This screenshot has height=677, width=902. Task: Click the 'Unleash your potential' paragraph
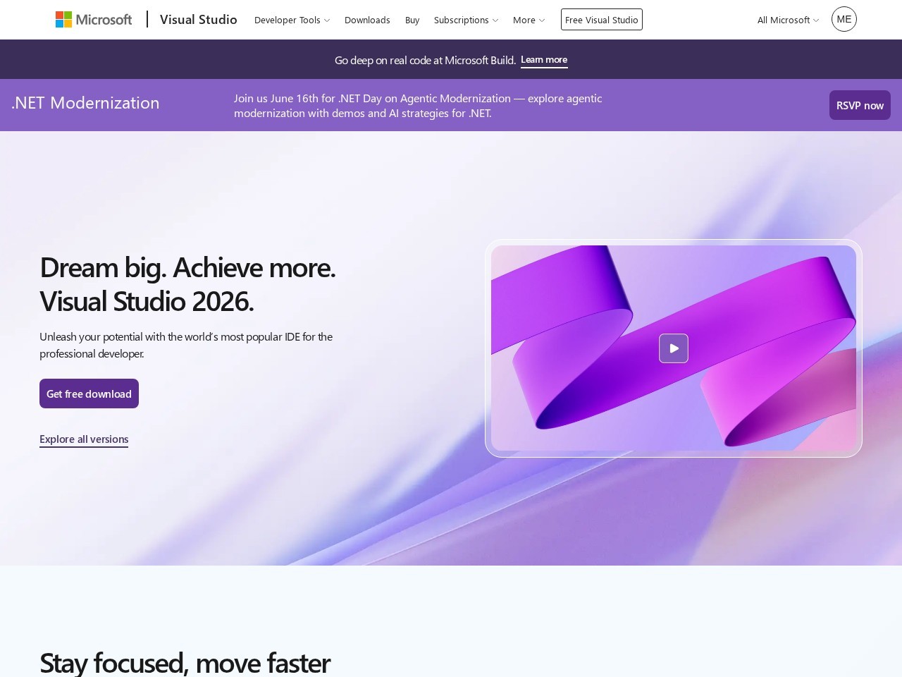(186, 345)
